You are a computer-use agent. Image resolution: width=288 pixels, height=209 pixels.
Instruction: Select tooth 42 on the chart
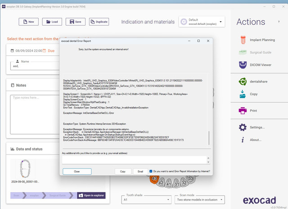click(161, 182)
